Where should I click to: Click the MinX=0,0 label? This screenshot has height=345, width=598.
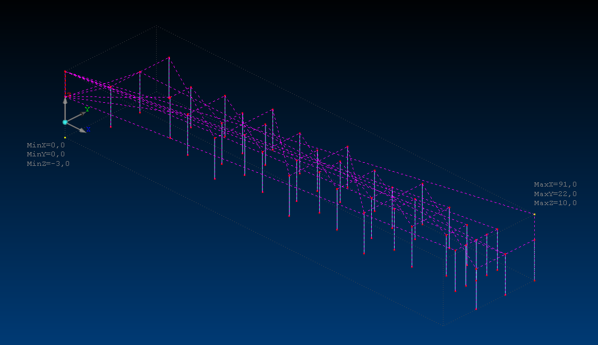click(46, 145)
